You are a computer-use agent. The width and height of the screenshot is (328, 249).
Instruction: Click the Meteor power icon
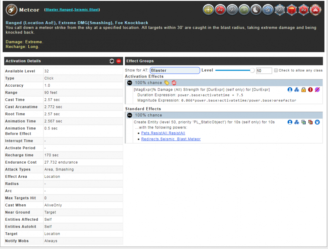(12, 10)
